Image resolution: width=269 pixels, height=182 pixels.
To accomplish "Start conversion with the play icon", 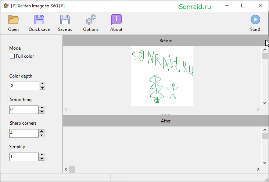I will tap(255, 19).
